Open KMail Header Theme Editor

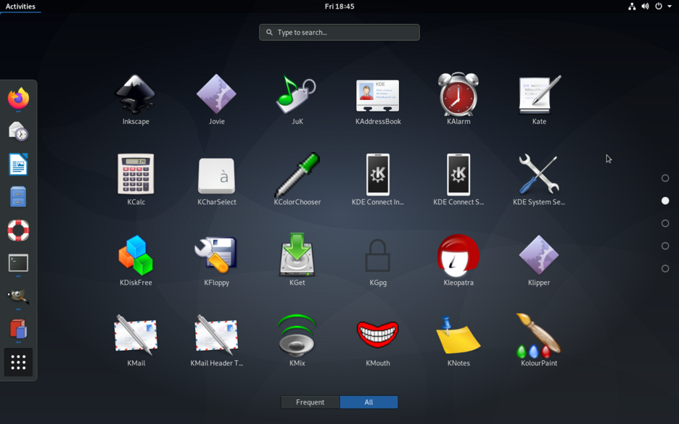216,341
